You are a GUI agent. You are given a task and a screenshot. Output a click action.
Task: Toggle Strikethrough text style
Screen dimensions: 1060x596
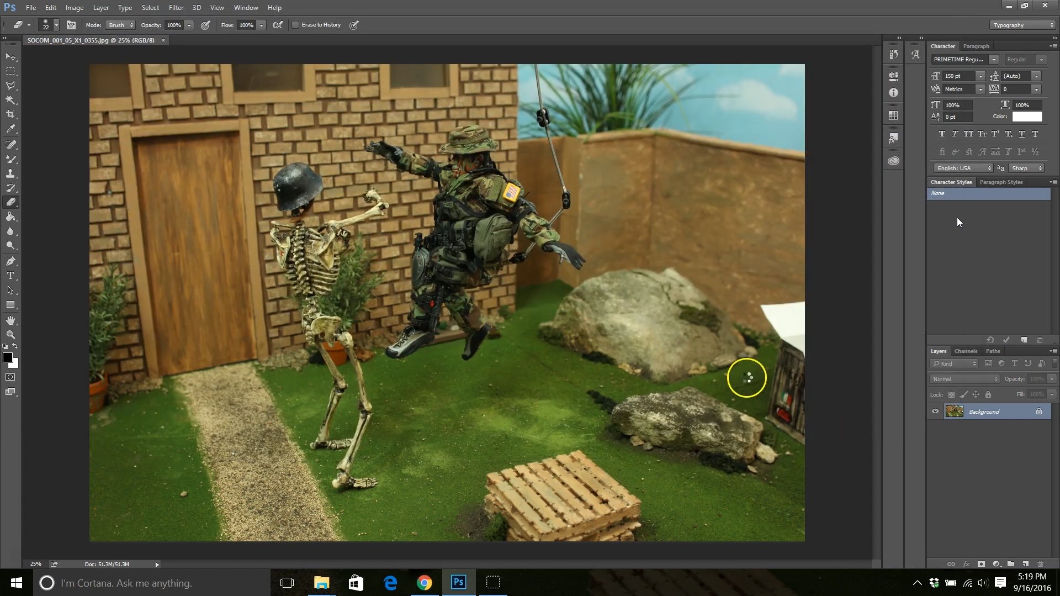pyautogui.click(x=1035, y=134)
